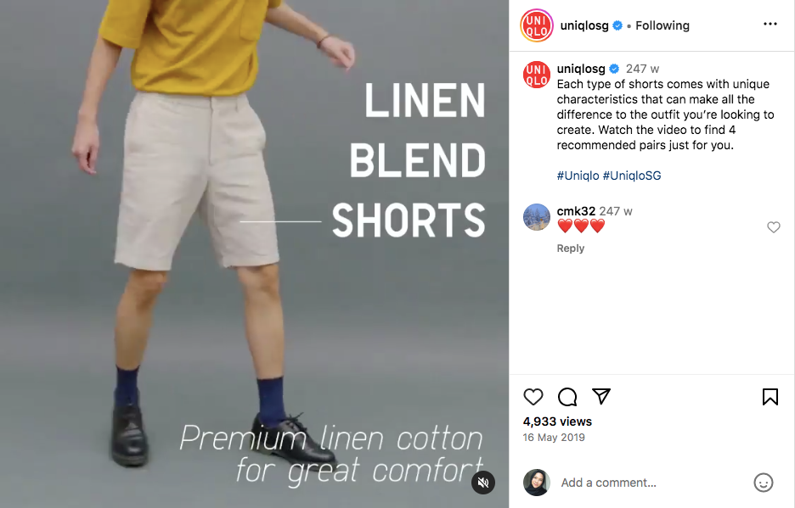Reply to cmk32's comment
This screenshot has width=795, height=508.
click(571, 248)
